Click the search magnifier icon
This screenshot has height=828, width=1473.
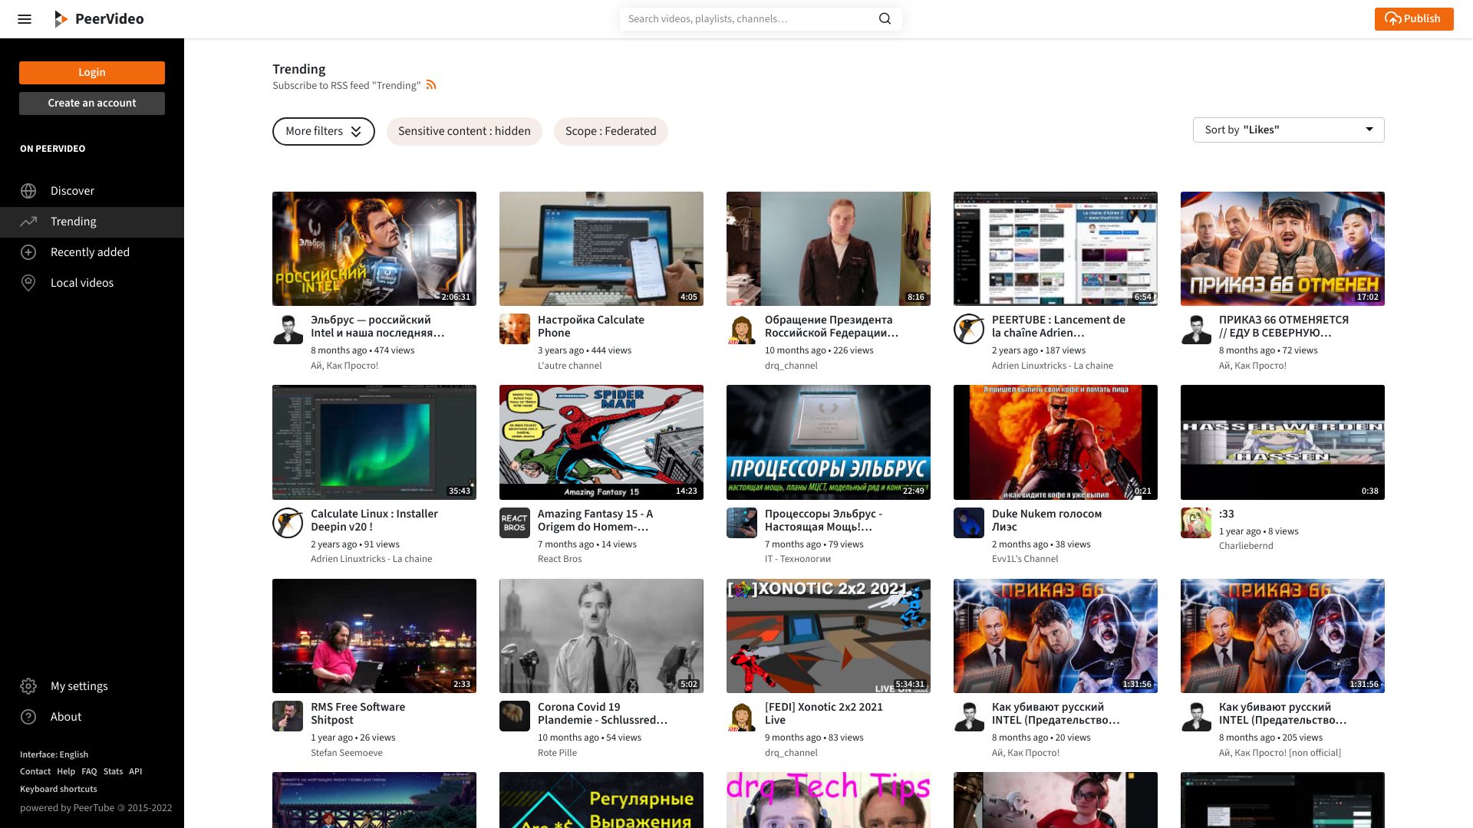coord(885,19)
